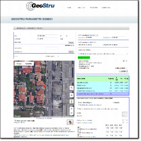Click into the Comune text field
This screenshot has width=141, height=141.
(x=47, y=39)
